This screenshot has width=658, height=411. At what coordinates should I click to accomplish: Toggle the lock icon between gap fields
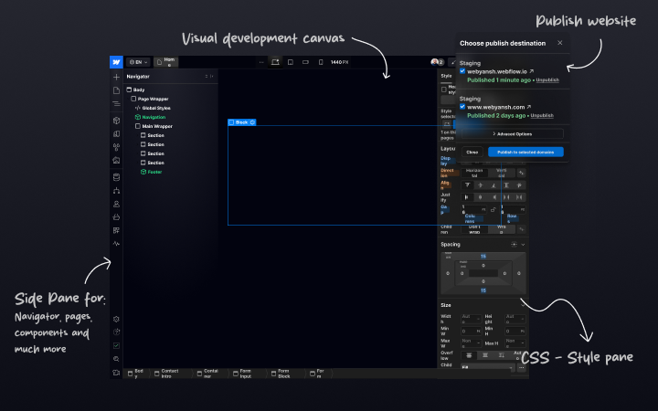tap(493, 209)
